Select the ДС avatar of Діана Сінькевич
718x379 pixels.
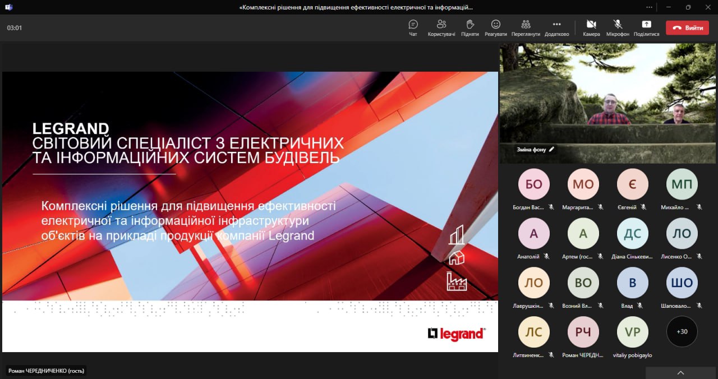coord(633,234)
